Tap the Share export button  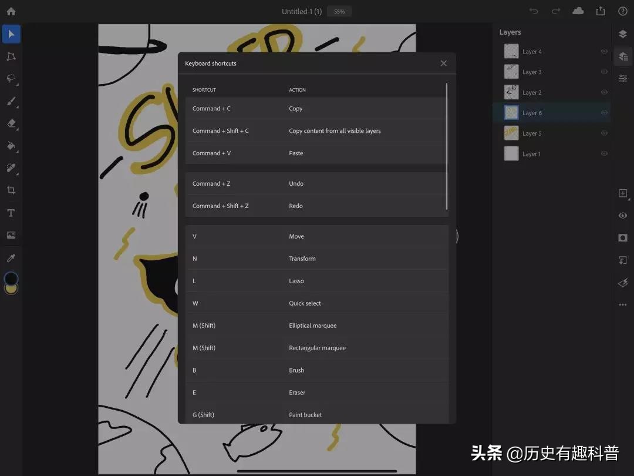[x=600, y=11]
